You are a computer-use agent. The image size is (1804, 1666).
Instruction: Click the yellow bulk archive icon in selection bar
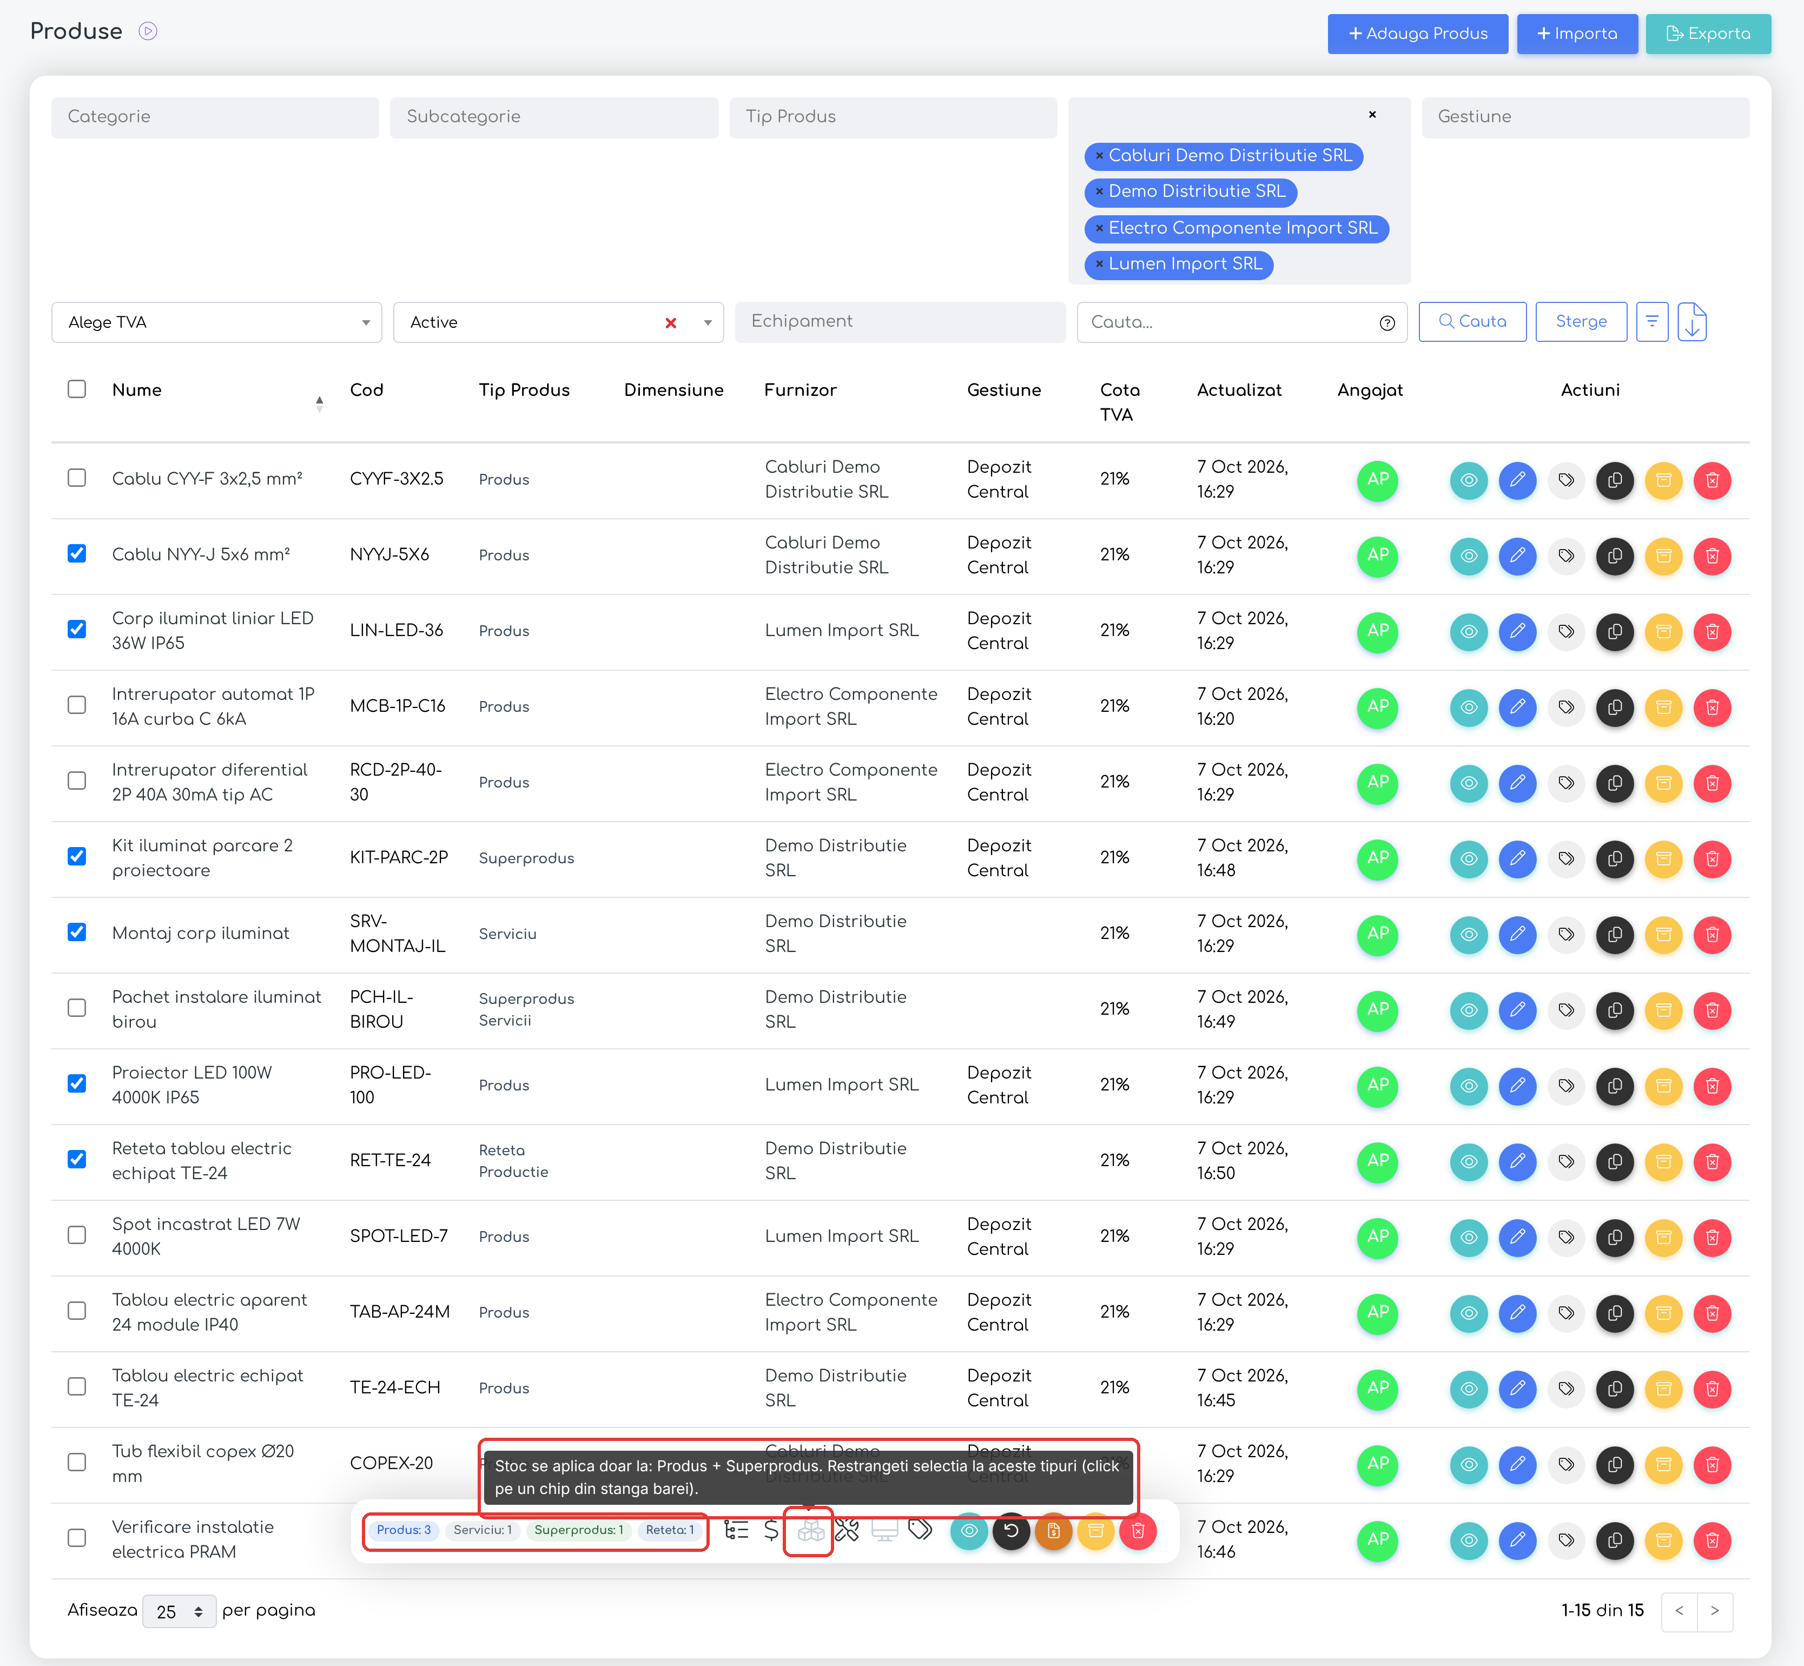[x=1095, y=1531]
